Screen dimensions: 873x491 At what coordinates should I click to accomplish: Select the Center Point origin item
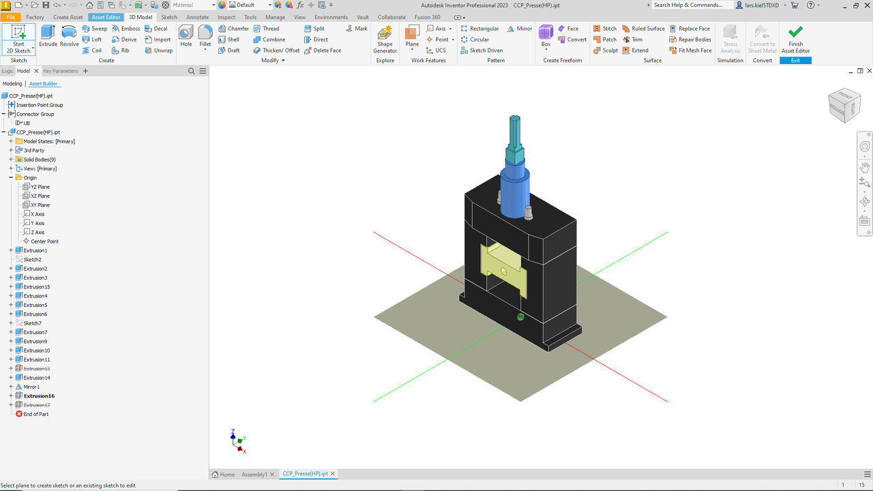pyautogui.click(x=40, y=241)
